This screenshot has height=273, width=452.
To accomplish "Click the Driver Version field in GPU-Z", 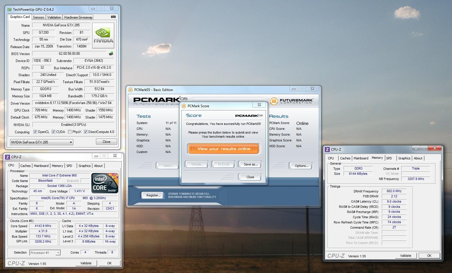I will pyautogui.click(x=73, y=103).
